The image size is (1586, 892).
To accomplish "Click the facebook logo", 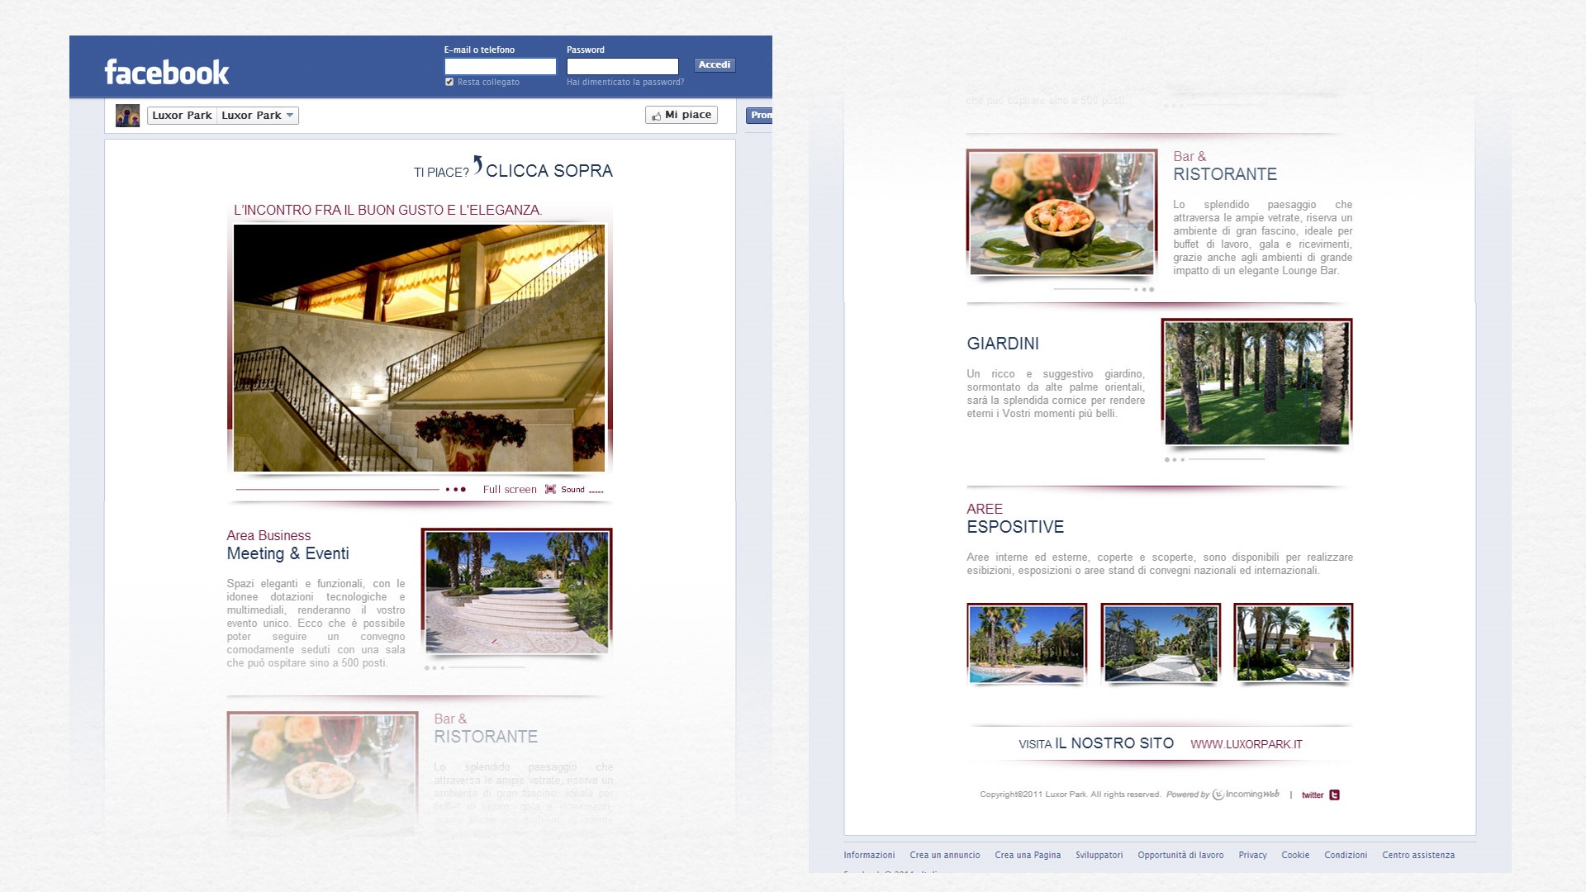I will point(167,72).
